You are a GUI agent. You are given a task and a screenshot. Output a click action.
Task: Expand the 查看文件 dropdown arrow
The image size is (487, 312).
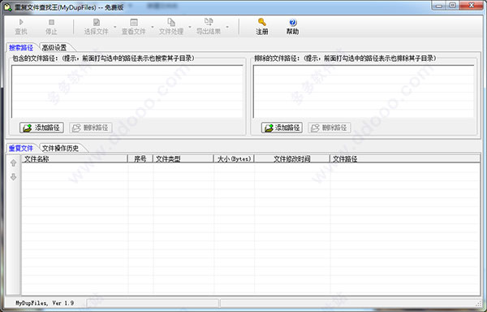pyautogui.click(x=153, y=27)
